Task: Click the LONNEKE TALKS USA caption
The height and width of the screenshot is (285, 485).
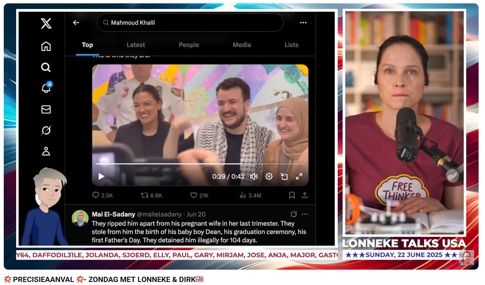Action: tap(404, 243)
